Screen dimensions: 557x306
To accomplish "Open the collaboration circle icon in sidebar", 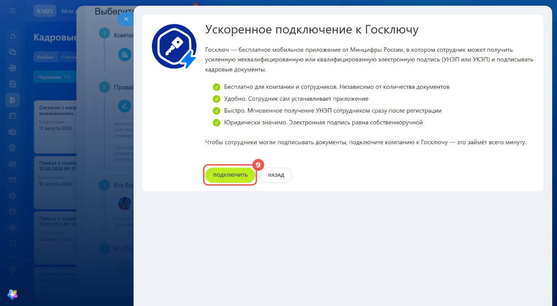I will click(x=13, y=36).
